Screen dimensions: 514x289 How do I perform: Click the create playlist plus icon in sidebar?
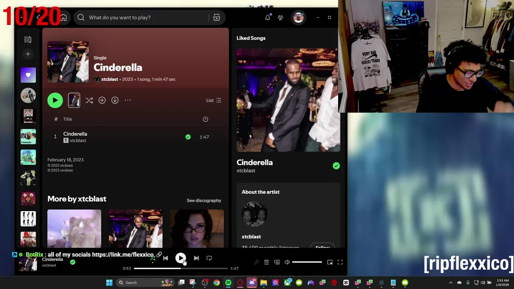click(x=28, y=54)
